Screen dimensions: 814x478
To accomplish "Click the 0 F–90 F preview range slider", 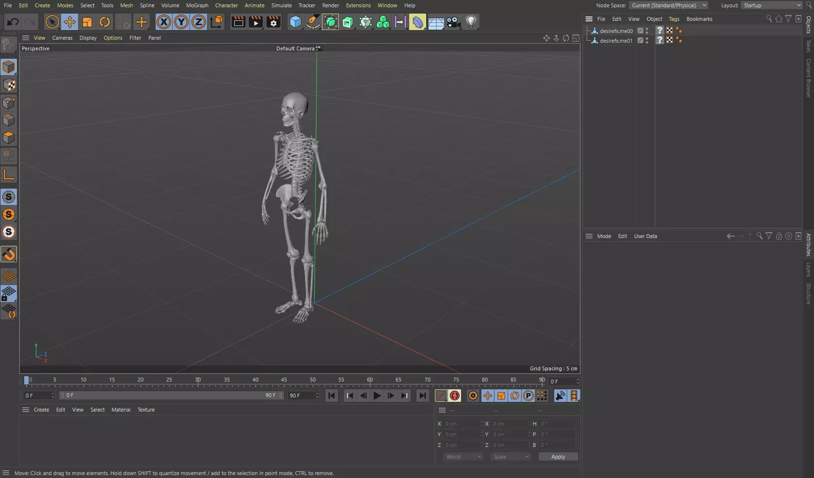I will (x=172, y=396).
